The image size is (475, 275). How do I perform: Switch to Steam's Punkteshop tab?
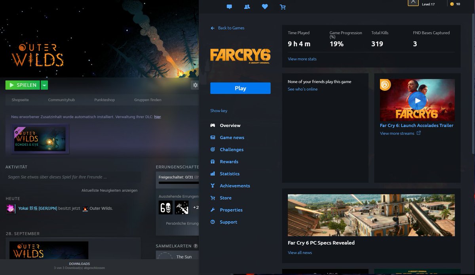(x=104, y=100)
